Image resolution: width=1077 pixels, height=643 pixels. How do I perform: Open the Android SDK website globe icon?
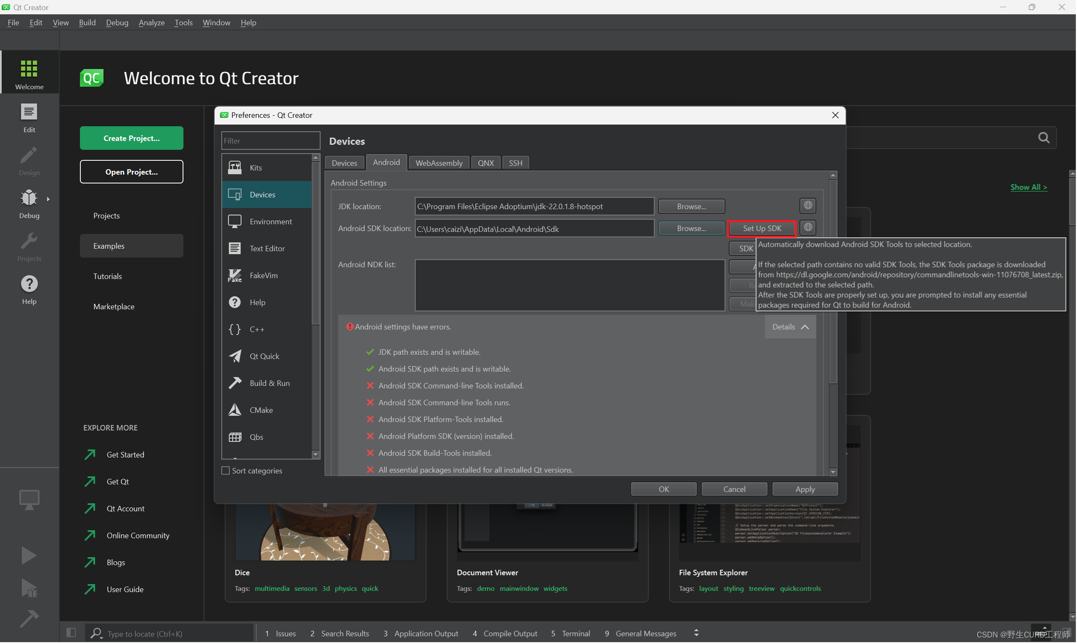click(x=808, y=228)
